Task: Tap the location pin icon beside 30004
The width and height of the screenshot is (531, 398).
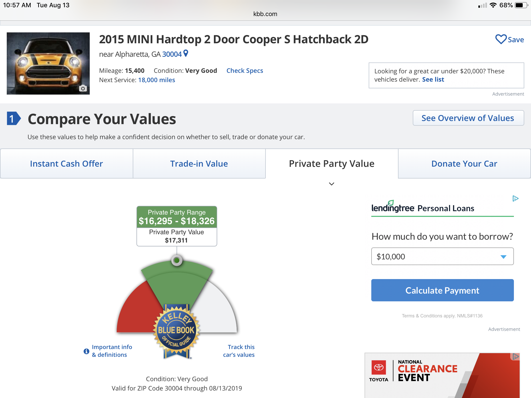Action: click(186, 53)
